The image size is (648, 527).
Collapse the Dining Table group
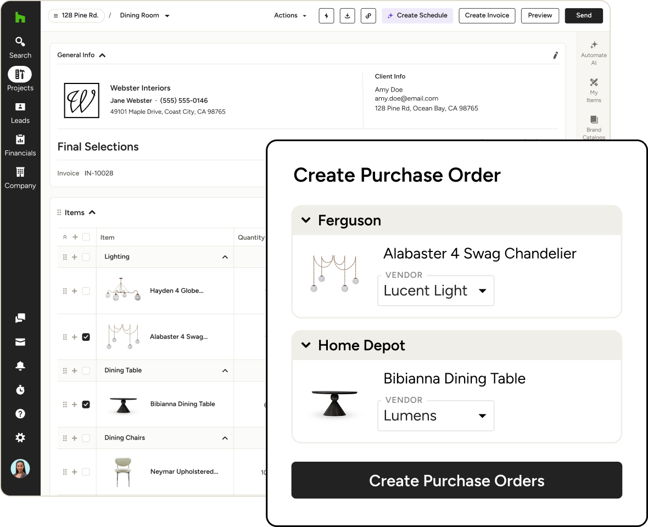click(x=225, y=371)
